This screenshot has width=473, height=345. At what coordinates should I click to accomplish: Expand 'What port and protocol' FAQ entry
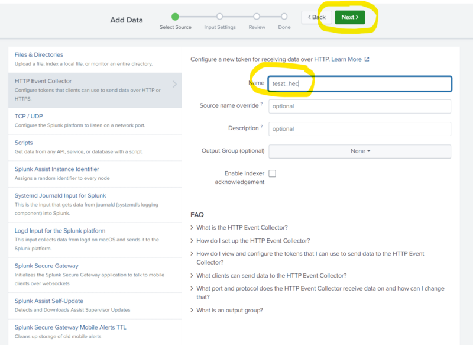(x=318, y=293)
